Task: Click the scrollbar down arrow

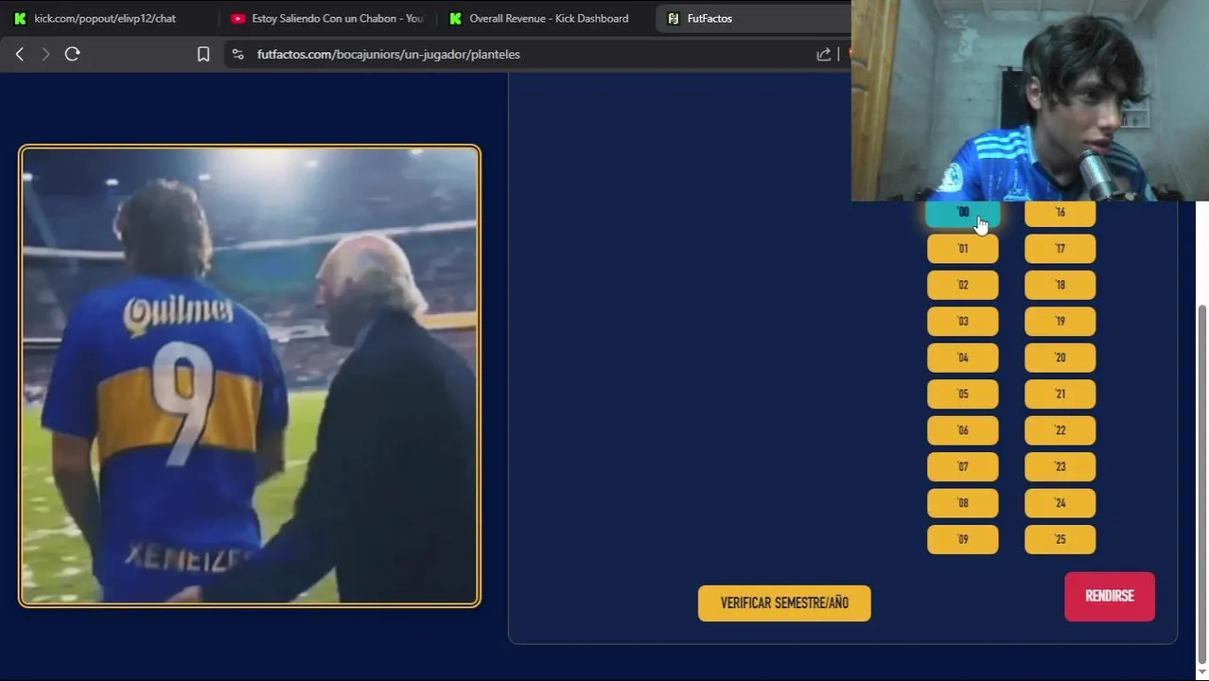Action: click(x=1202, y=672)
